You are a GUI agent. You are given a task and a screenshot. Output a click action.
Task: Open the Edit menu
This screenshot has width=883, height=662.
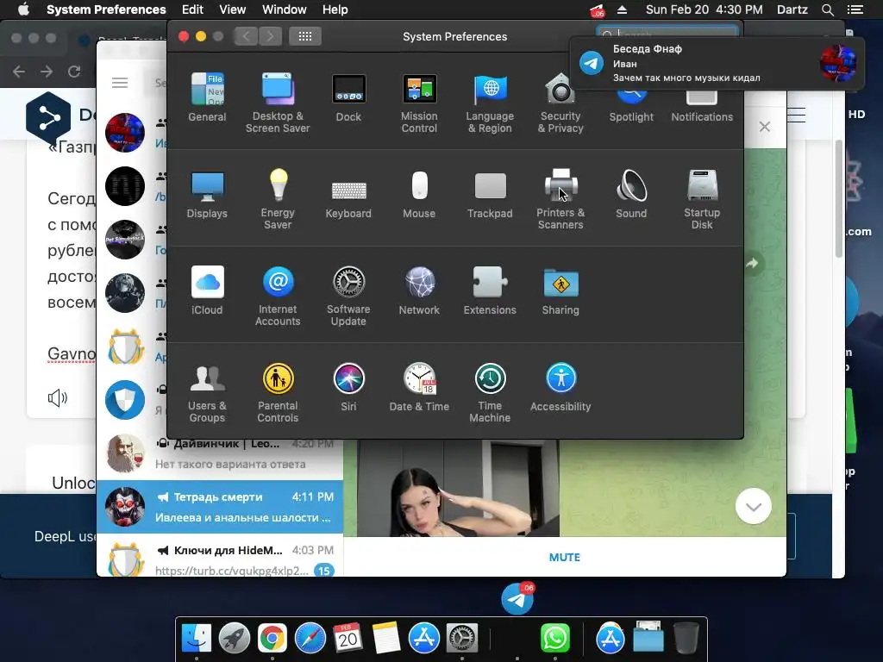pos(192,9)
